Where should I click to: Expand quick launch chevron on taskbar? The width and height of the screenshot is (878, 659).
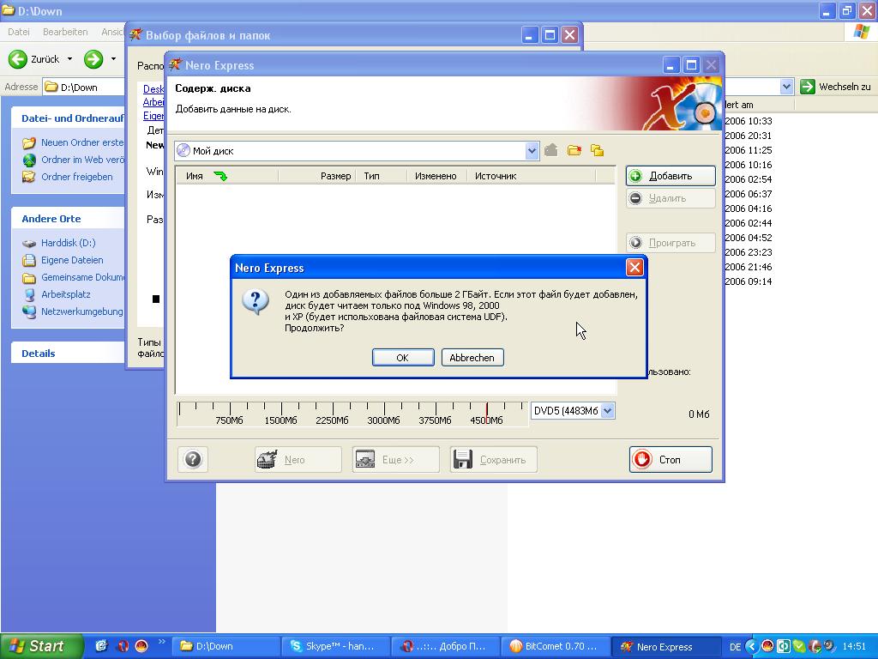coord(162,642)
